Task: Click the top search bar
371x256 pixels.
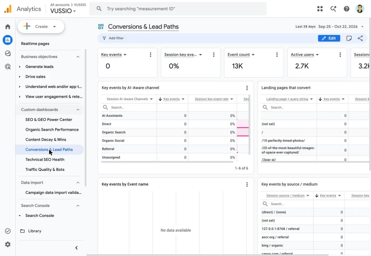Action: [x=178, y=9]
